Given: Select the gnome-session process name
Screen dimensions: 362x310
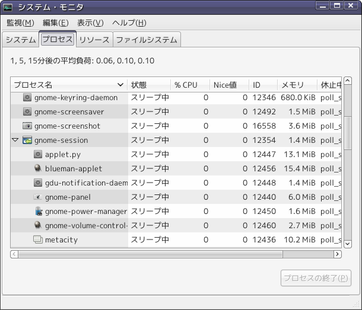Looking at the screenshot, I should 61,140.
